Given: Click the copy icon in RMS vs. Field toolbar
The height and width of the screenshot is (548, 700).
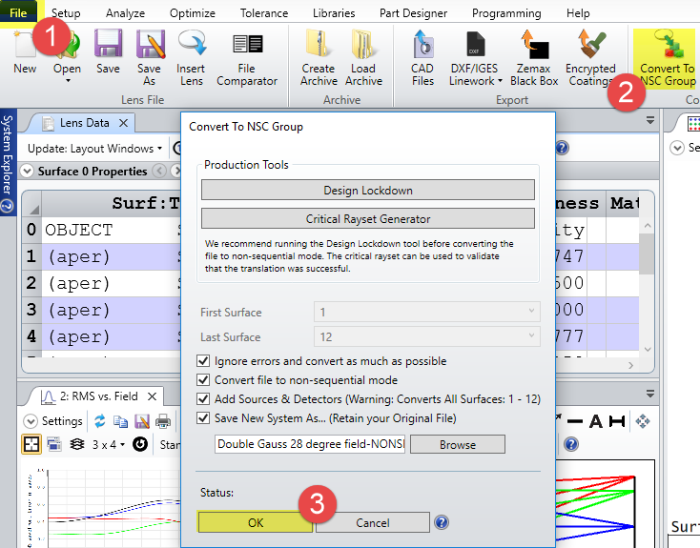Looking at the screenshot, I should (120, 421).
